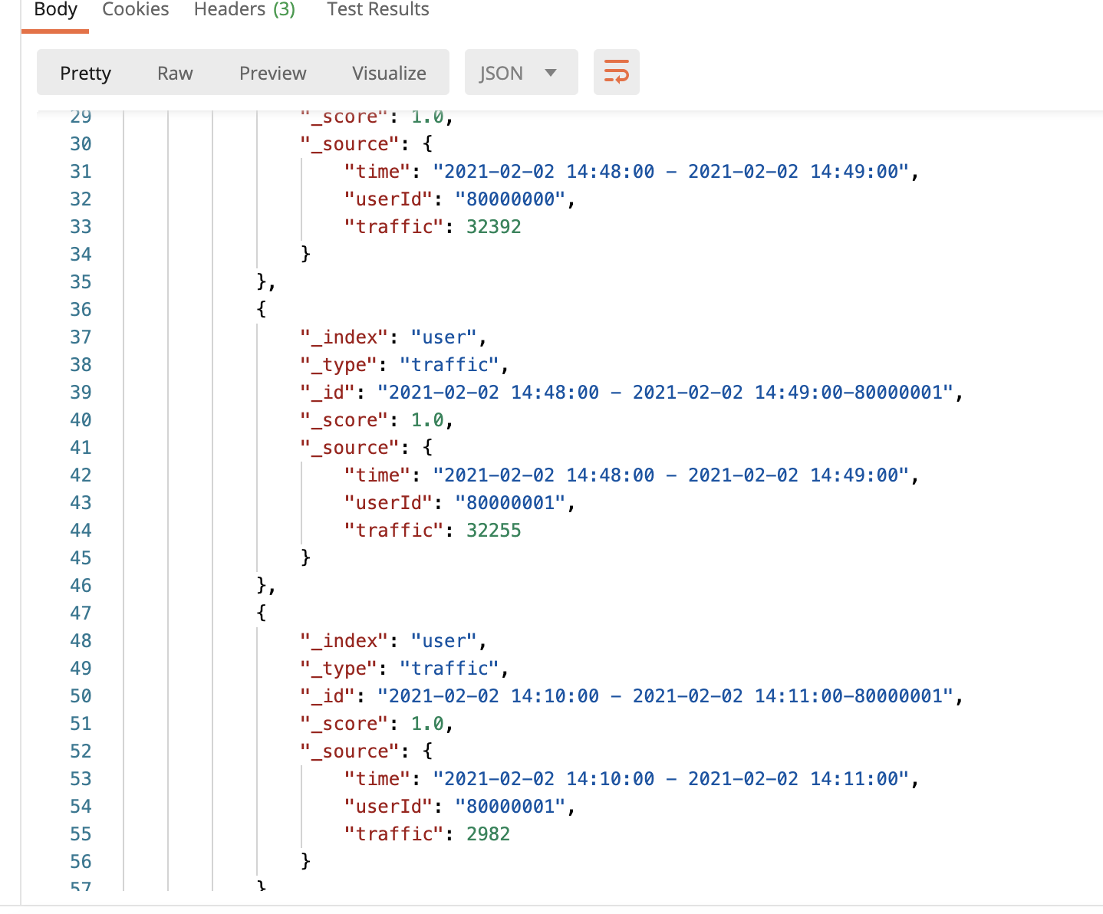Switch to the Cookies tab

(136, 10)
